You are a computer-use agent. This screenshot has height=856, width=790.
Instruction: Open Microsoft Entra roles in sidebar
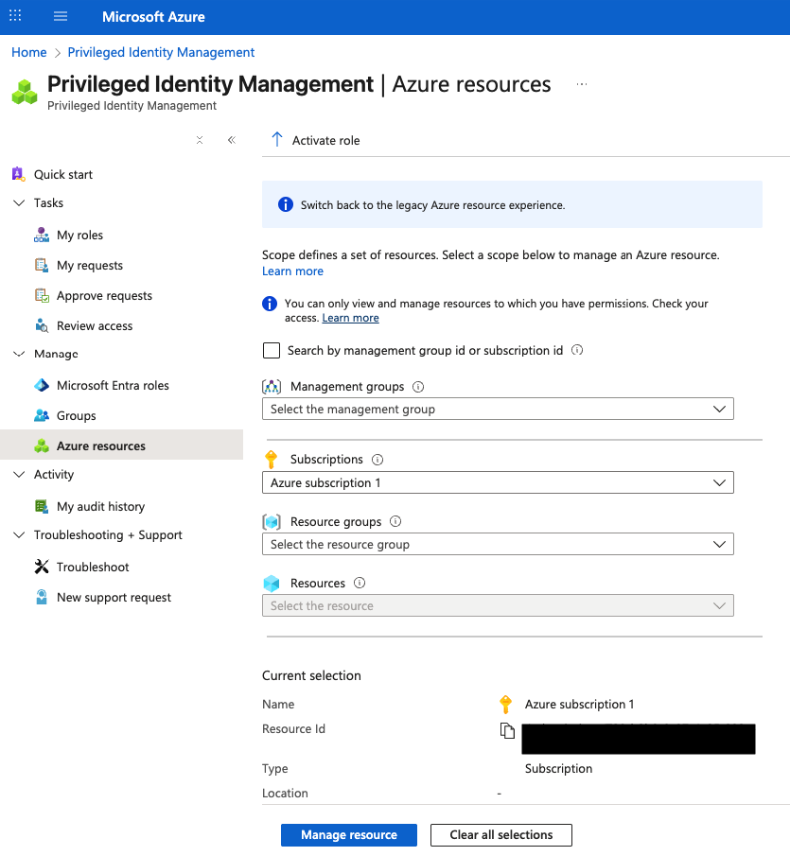coord(113,386)
